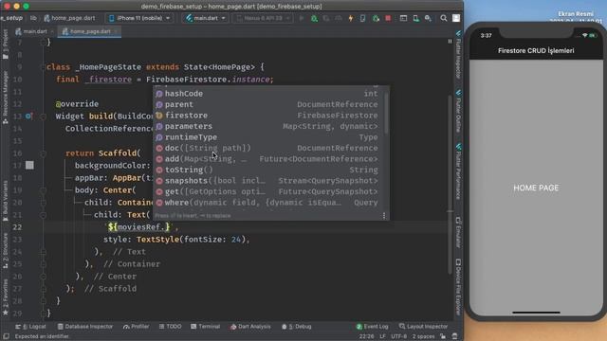Click HOME PAGE text in iPhone simulator

click(x=536, y=188)
